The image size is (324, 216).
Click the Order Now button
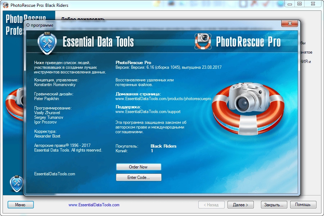click(139, 167)
